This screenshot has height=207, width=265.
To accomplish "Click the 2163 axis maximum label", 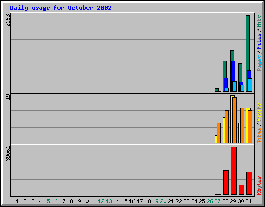I will click(8, 20).
